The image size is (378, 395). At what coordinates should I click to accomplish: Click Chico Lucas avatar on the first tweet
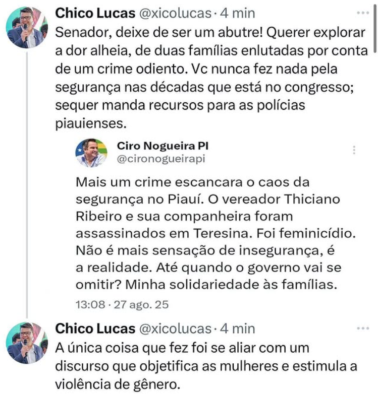point(27,28)
